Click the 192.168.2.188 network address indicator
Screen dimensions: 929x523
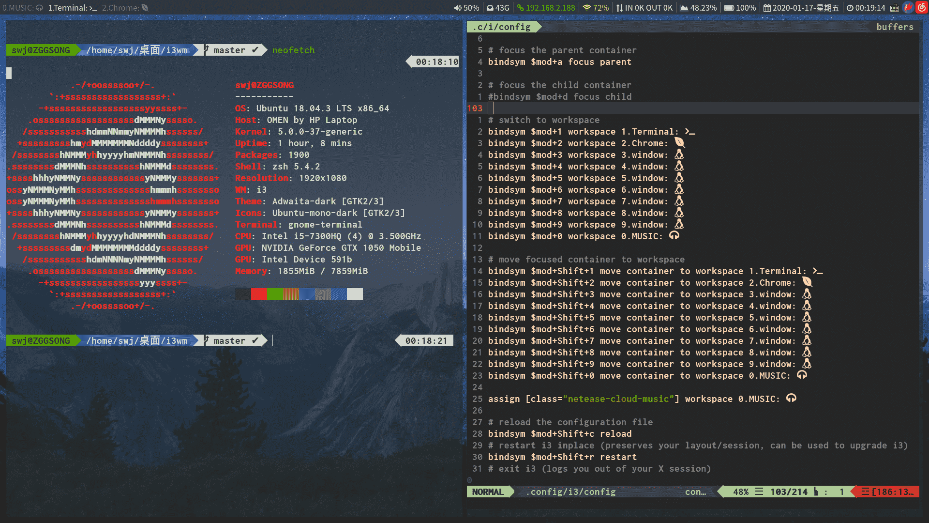click(546, 8)
